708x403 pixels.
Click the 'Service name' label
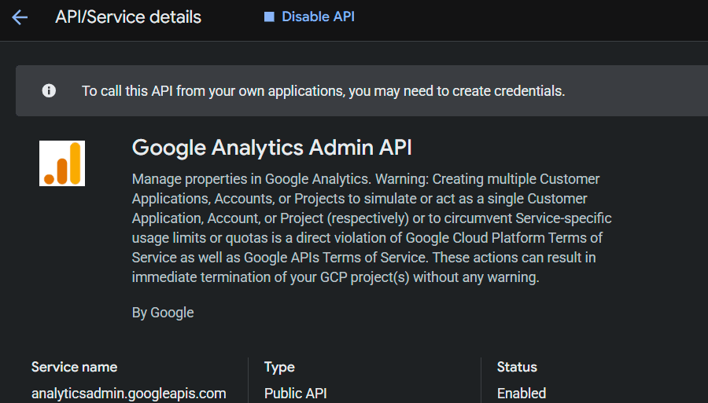[75, 367]
